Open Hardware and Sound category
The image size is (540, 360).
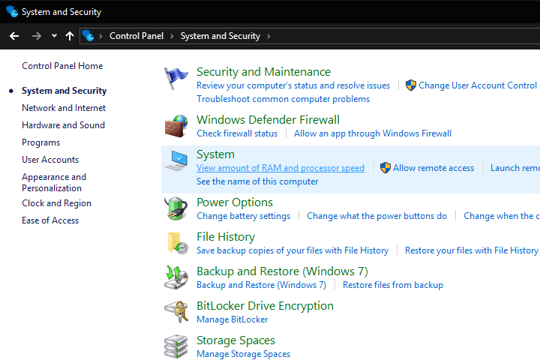point(63,125)
